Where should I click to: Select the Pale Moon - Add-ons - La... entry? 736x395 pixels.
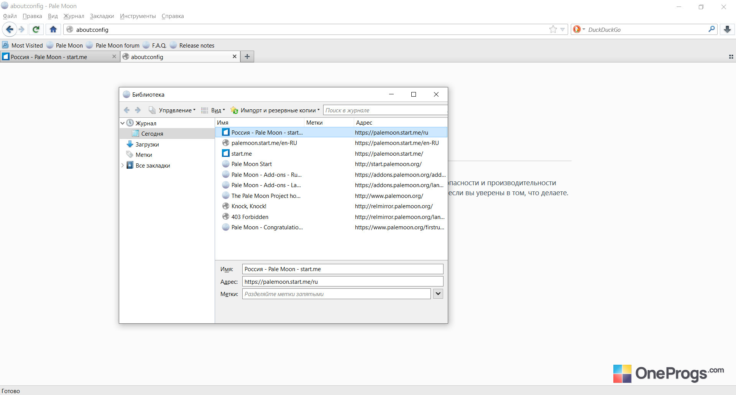click(331, 185)
